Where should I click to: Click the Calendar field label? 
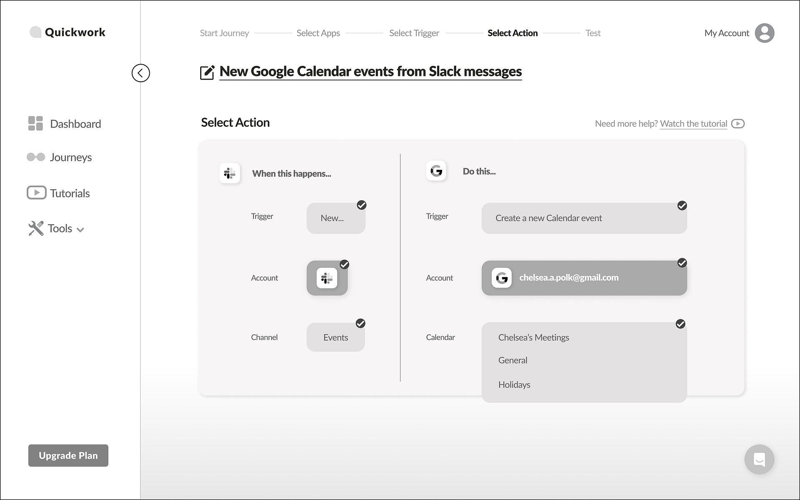440,337
